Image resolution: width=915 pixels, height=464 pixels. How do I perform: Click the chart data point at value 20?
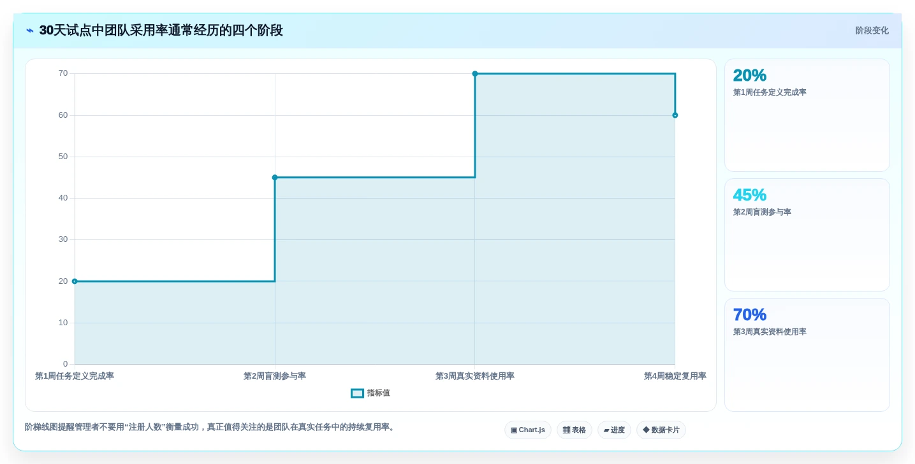point(75,281)
